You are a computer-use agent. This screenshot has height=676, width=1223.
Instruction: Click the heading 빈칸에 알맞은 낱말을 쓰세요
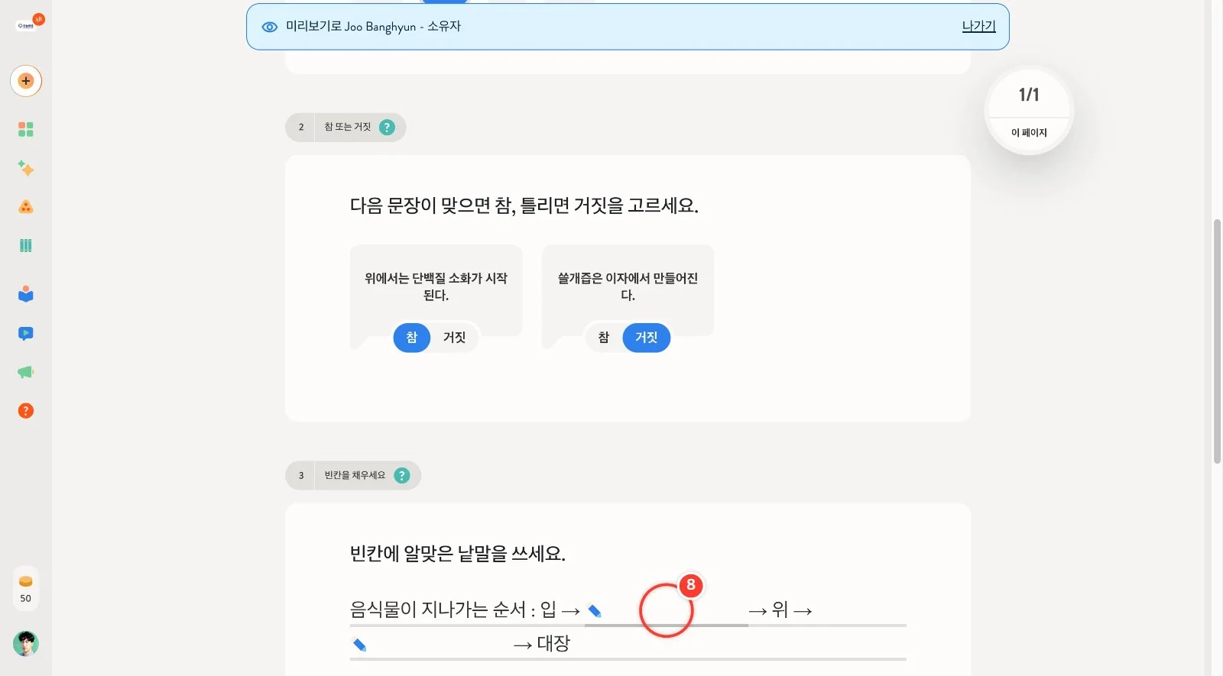pyautogui.click(x=458, y=553)
